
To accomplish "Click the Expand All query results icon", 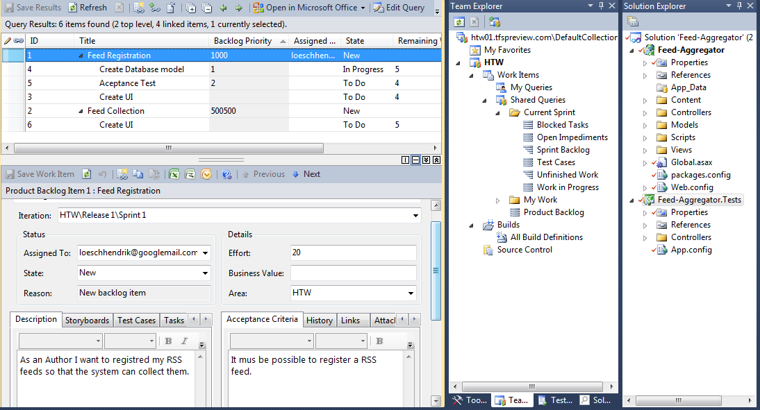I will point(191,8).
